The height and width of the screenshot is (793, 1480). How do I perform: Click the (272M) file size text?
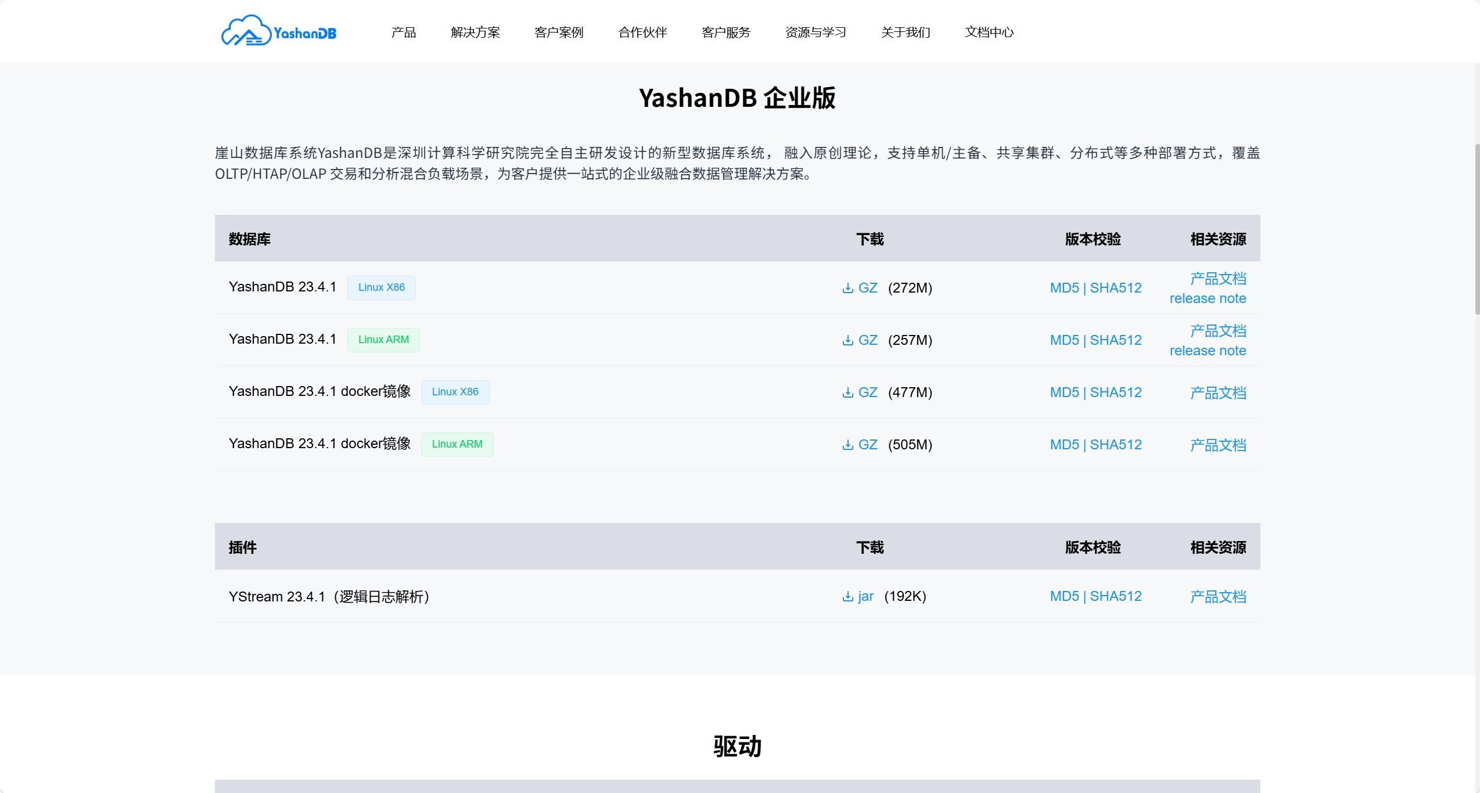910,288
